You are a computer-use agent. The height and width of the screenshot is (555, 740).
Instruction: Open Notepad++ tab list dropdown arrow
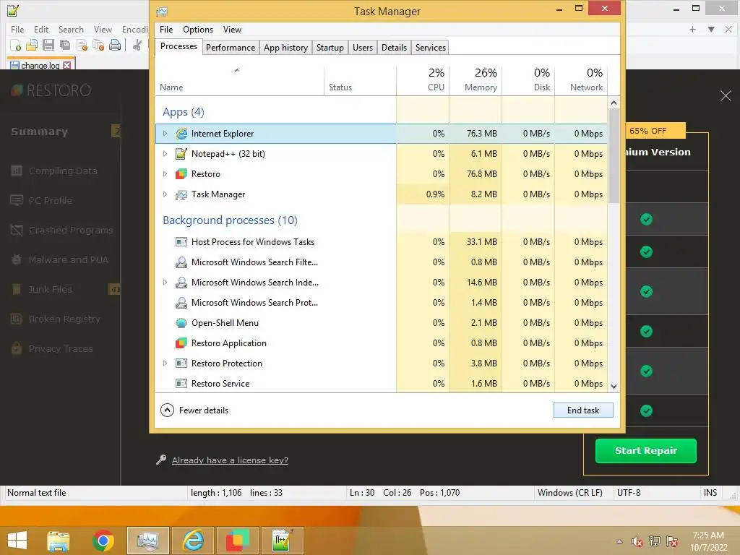click(711, 29)
